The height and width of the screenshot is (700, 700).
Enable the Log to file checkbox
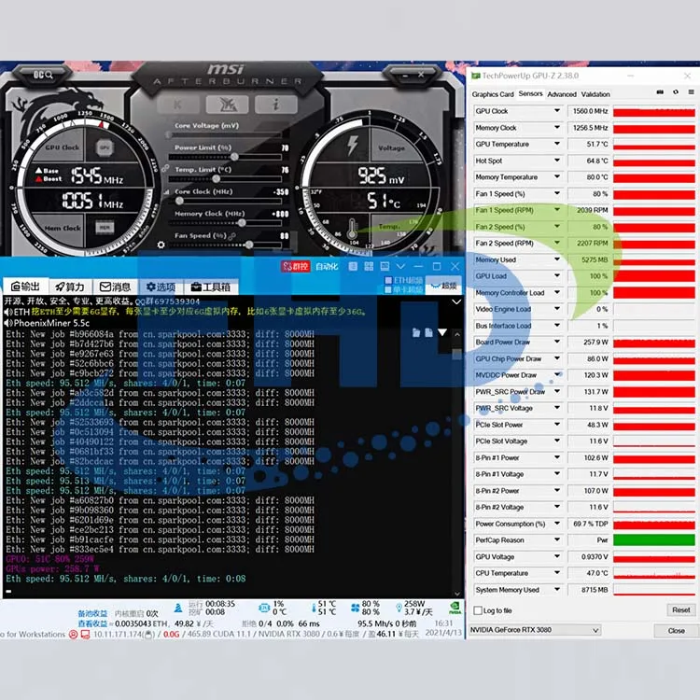coord(477,610)
